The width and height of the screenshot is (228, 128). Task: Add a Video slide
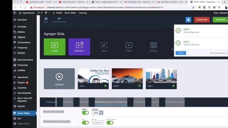coord(129,47)
